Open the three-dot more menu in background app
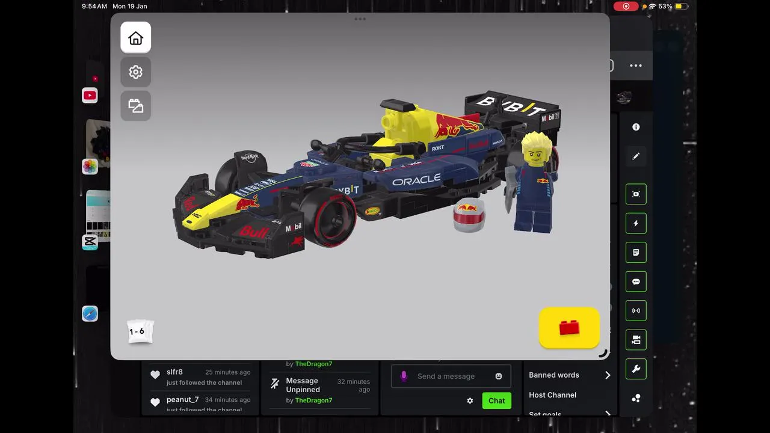This screenshot has height=433, width=770. 636,66
